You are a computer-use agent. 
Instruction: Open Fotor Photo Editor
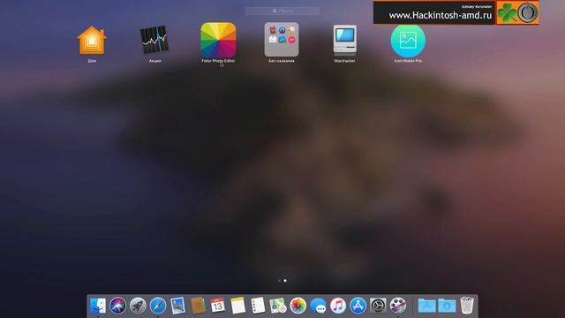pos(218,40)
